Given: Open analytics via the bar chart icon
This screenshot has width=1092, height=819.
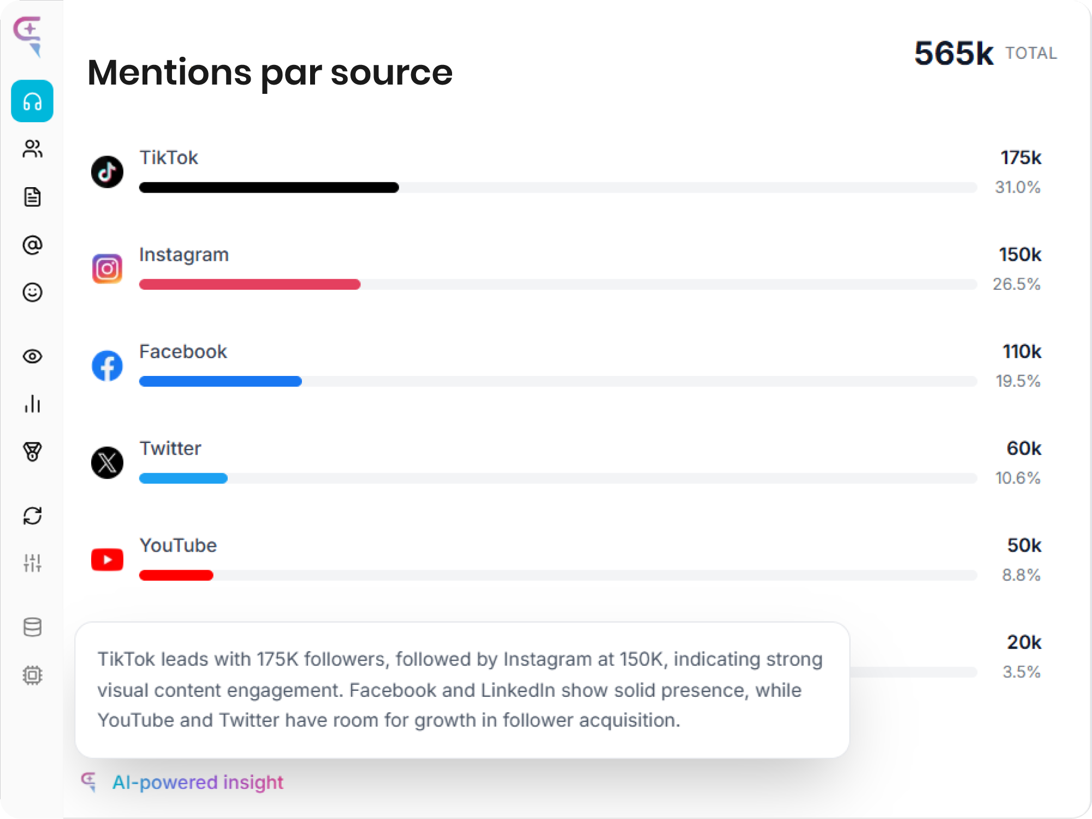Looking at the screenshot, I should [x=32, y=404].
